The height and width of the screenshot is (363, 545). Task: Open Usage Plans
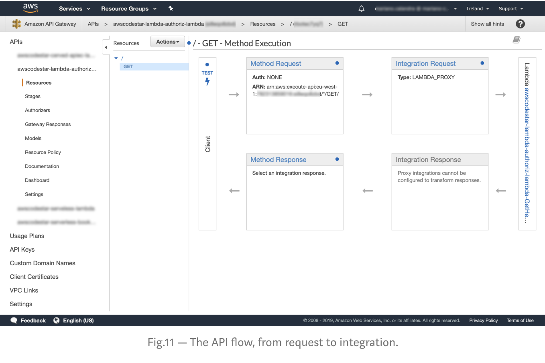(27, 236)
